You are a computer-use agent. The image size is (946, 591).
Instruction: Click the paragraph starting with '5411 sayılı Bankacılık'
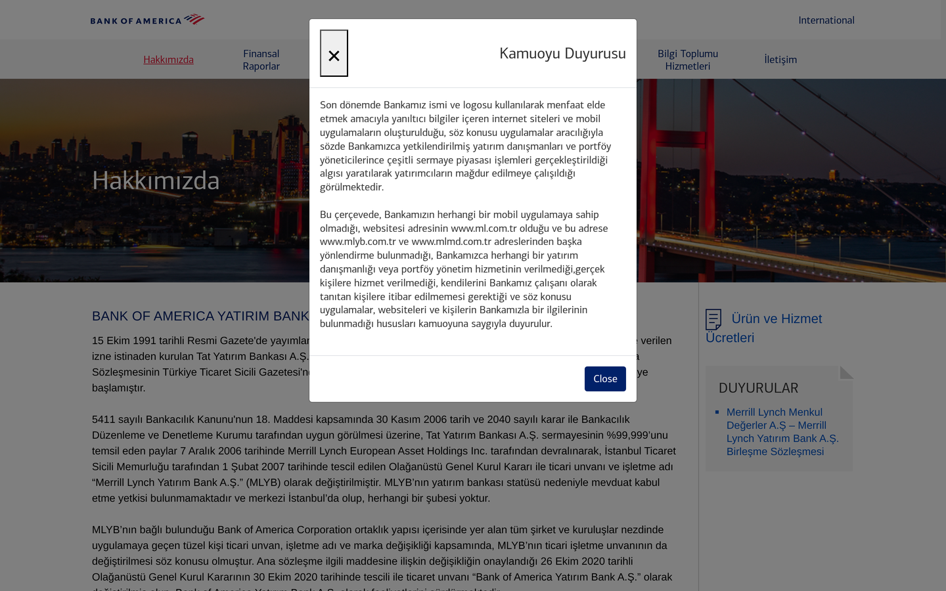click(384, 459)
